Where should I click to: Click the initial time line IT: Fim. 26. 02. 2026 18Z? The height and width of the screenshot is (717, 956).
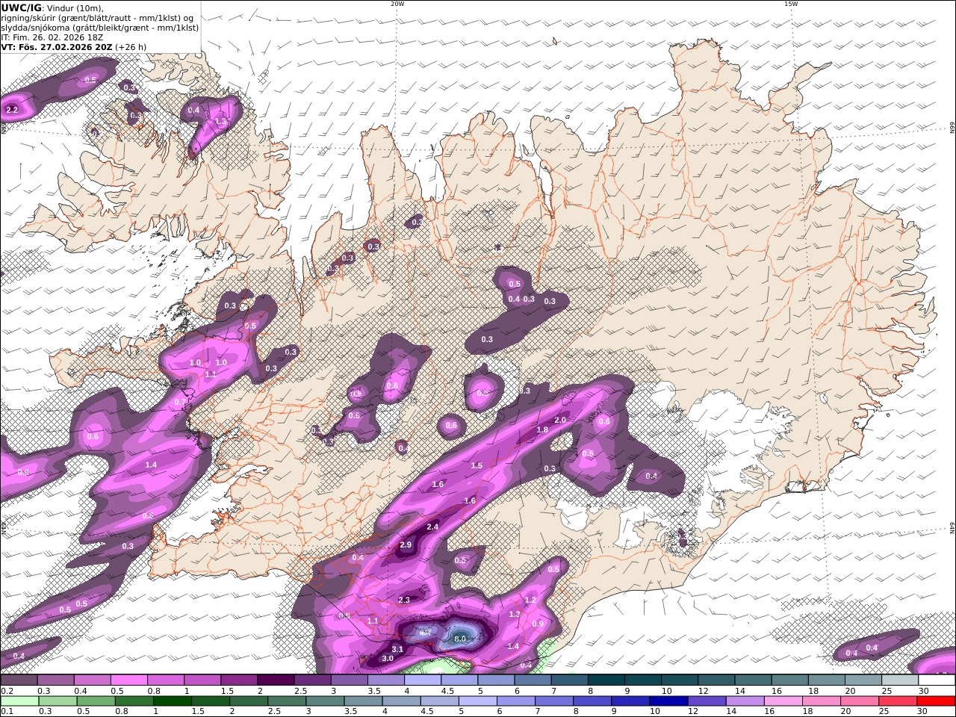click(x=52, y=37)
